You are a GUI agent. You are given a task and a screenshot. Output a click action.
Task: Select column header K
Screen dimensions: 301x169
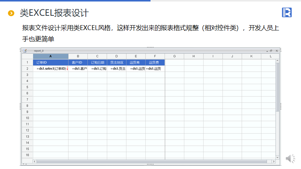coord(251,56)
